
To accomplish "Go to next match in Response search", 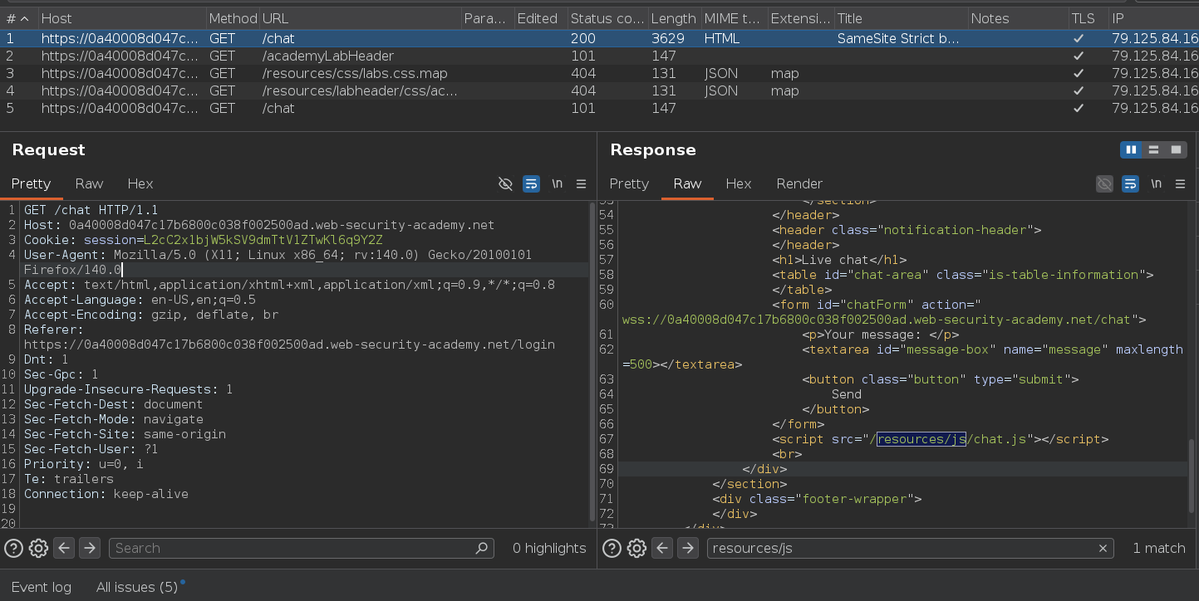I will (688, 548).
